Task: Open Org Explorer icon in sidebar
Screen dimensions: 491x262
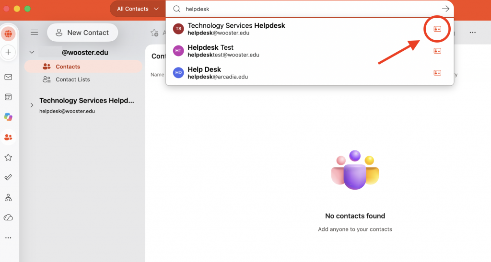Action: 9,198
